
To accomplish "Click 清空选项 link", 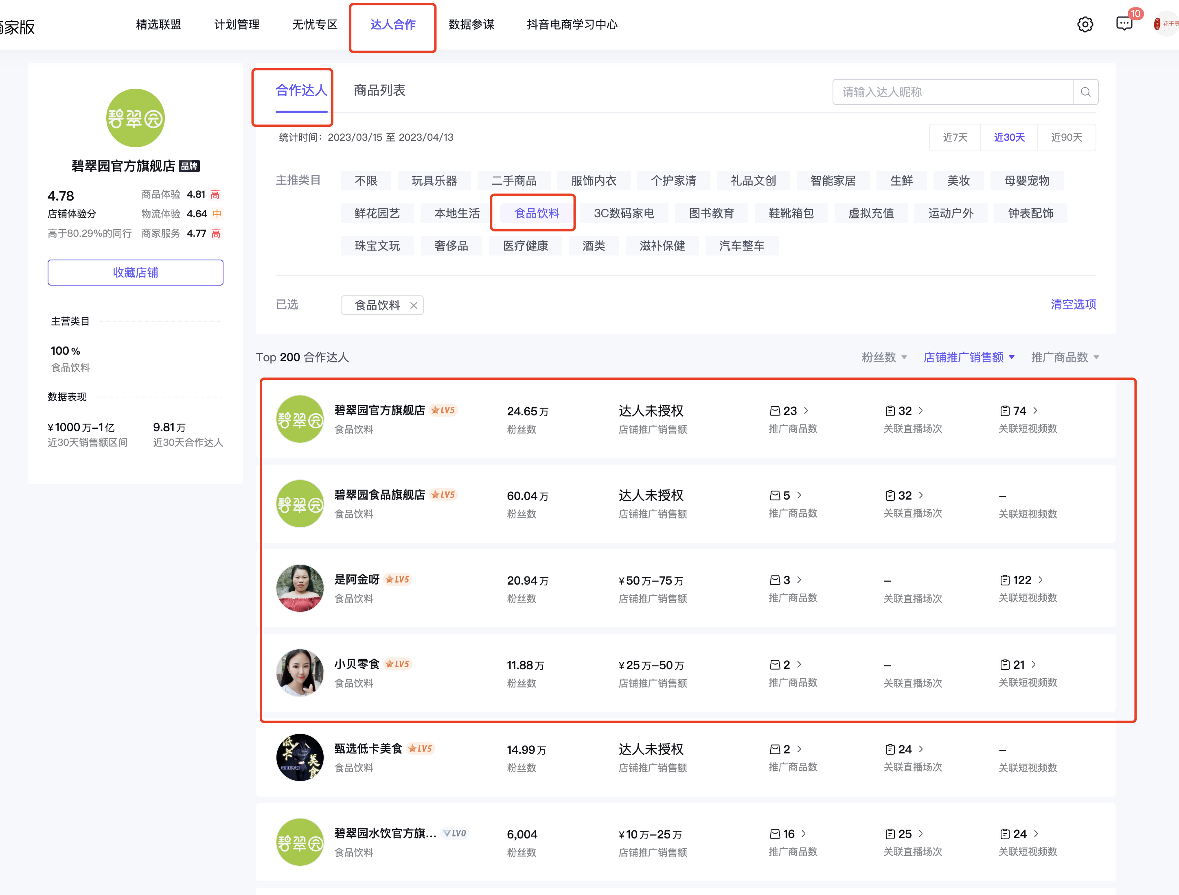I will (x=1073, y=305).
